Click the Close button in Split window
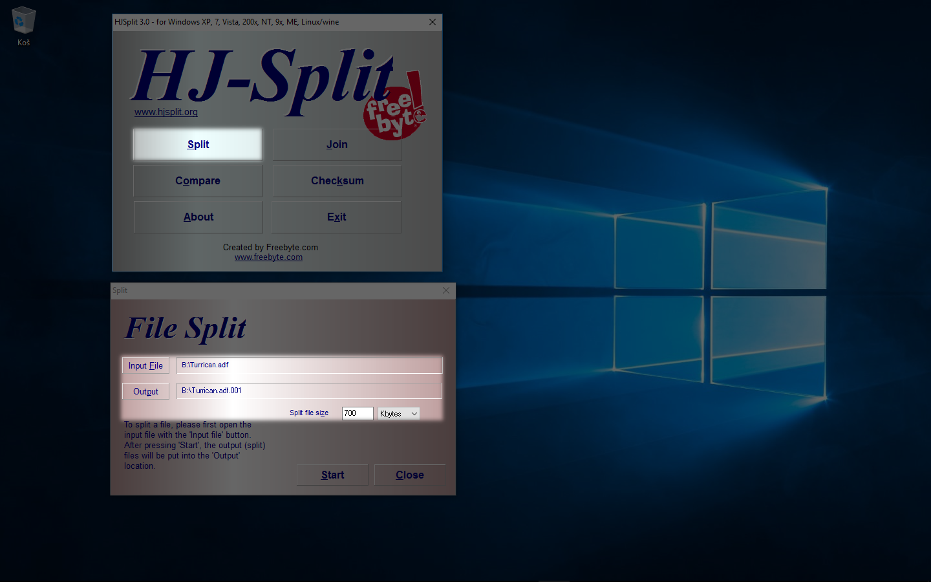Viewport: 931px width, 582px height. coord(410,475)
